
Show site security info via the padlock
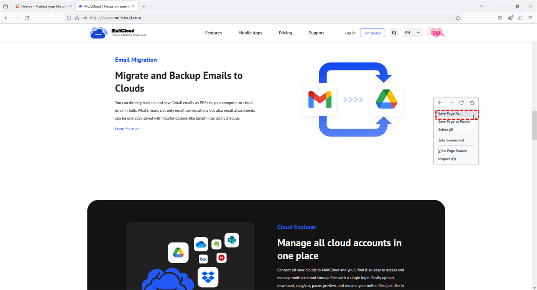[77, 18]
